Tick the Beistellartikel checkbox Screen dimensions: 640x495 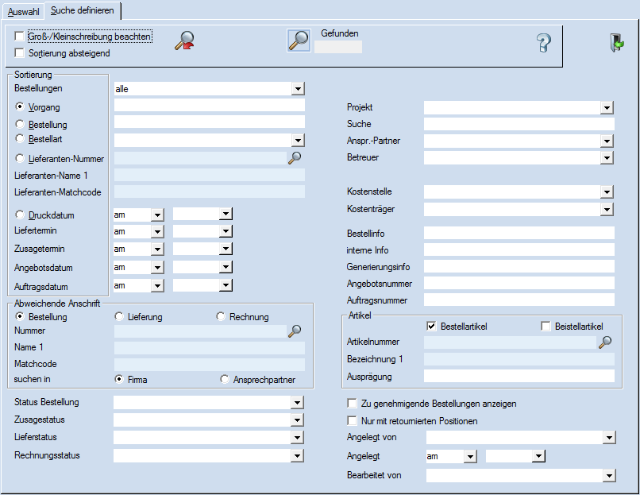point(546,326)
